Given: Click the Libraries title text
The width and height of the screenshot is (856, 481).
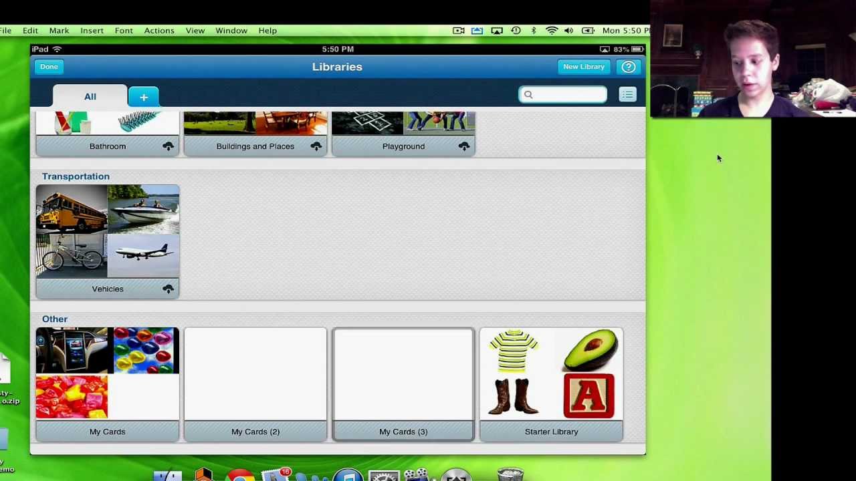Looking at the screenshot, I should point(337,67).
